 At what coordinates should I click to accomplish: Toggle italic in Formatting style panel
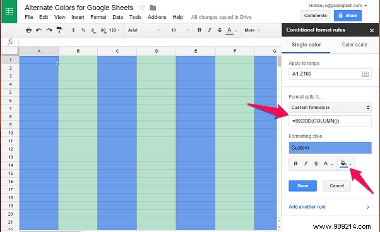click(x=306, y=163)
